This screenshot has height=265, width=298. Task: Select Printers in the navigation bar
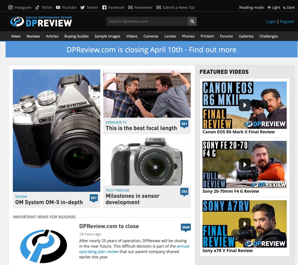pyautogui.click(x=207, y=36)
